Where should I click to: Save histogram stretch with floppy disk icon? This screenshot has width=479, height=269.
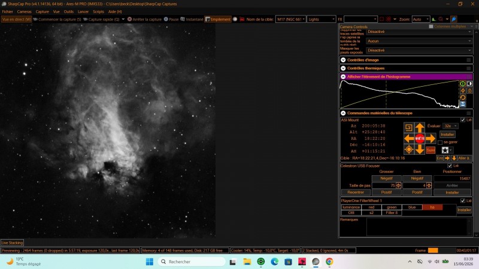(463, 105)
